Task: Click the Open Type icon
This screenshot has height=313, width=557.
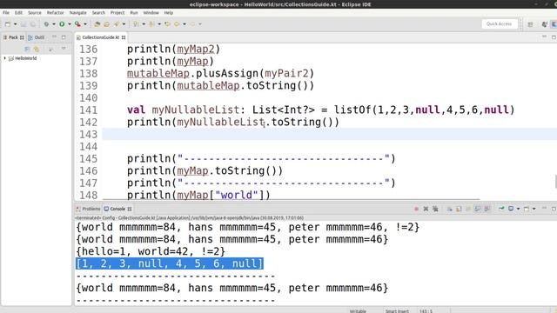Action: (x=106, y=24)
